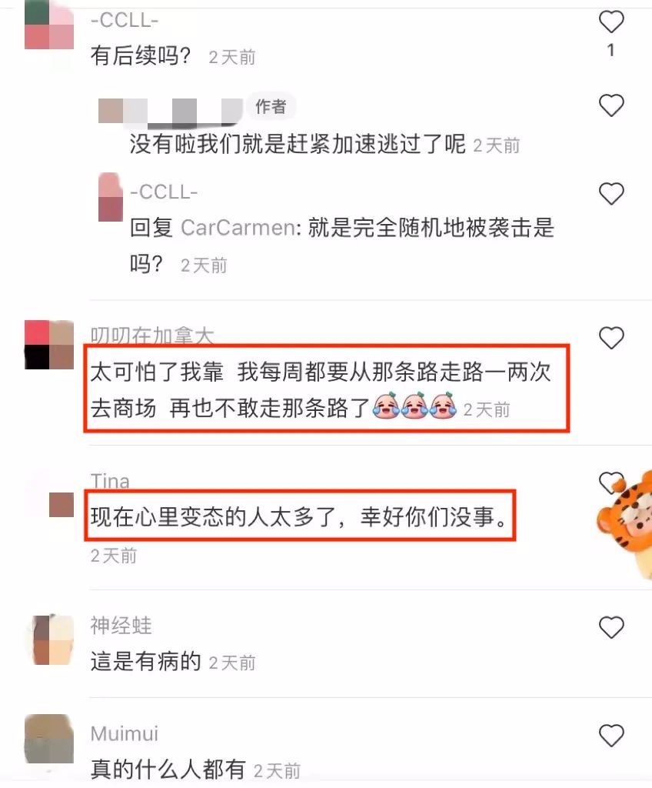Open username Muimui's profile
652x788 pixels.
pyautogui.click(x=125, y=733)
